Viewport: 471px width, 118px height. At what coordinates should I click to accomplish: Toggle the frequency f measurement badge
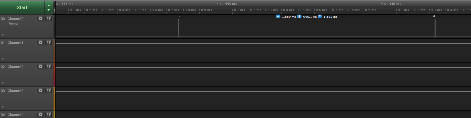299,16
